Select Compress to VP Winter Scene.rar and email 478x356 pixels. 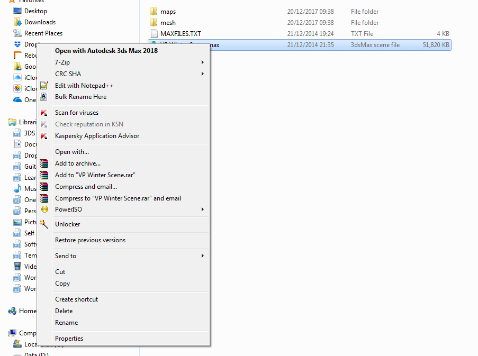[118, 198]
